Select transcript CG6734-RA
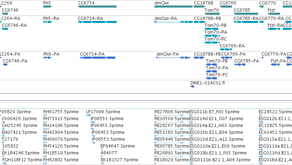 click(97, 22)
